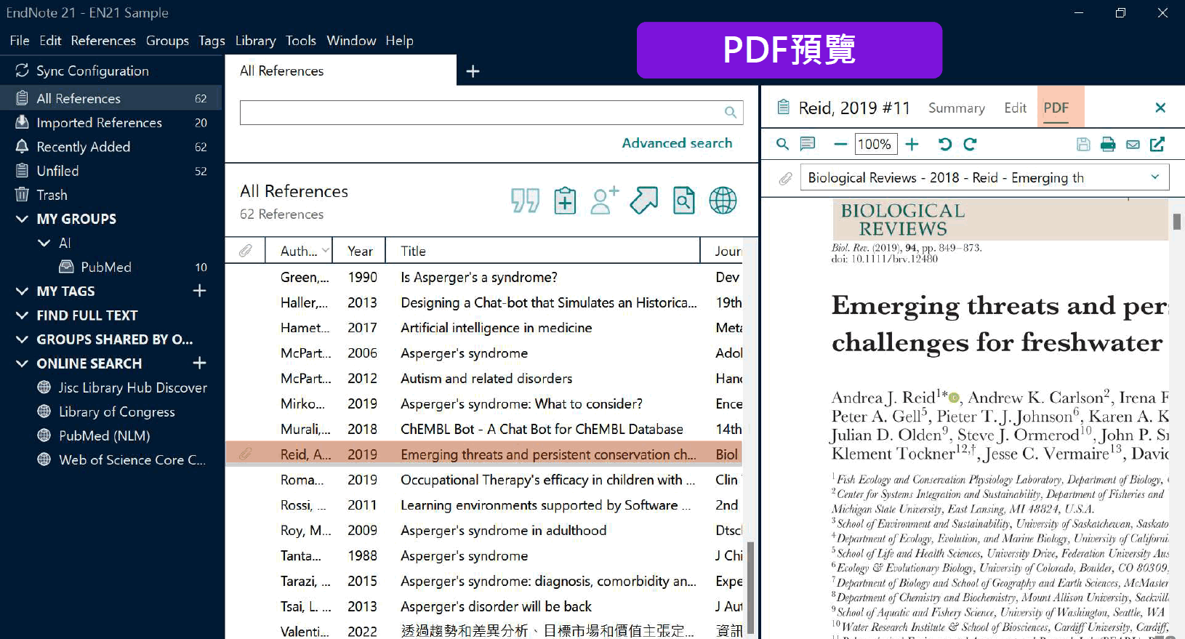1185x639 pixels.
Task: Click the Online Search globe icon
Action: point(723,201)
